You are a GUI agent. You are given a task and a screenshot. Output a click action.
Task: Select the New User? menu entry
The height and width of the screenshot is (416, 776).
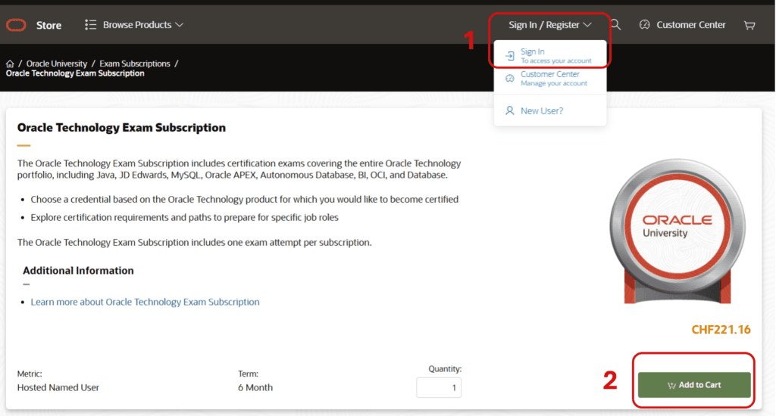coord(541,110)
